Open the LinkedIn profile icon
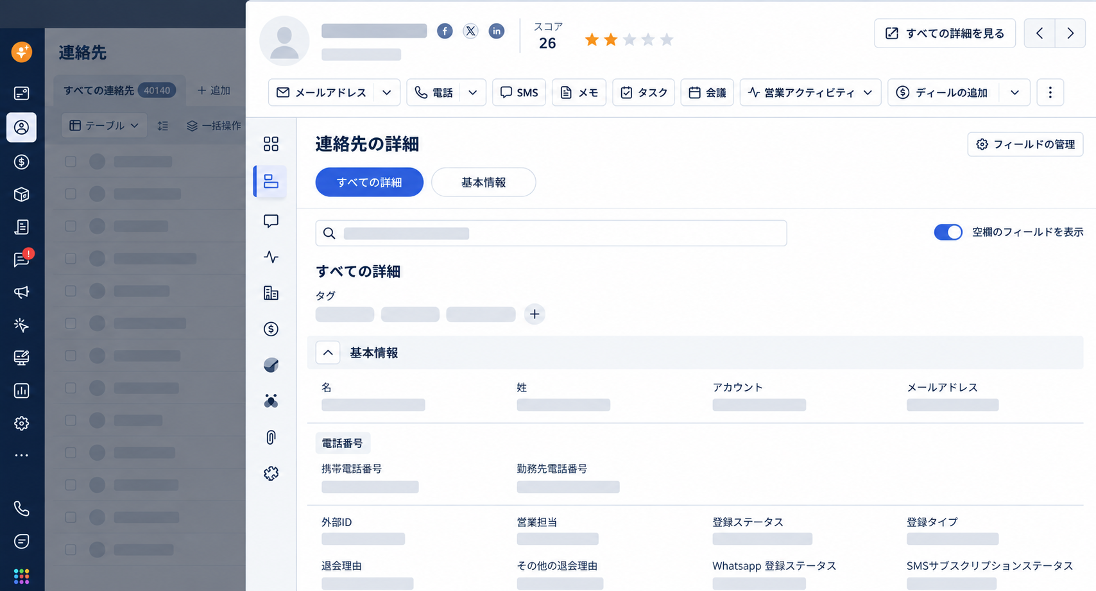1096x591 pixels. [x=496, y=31]
